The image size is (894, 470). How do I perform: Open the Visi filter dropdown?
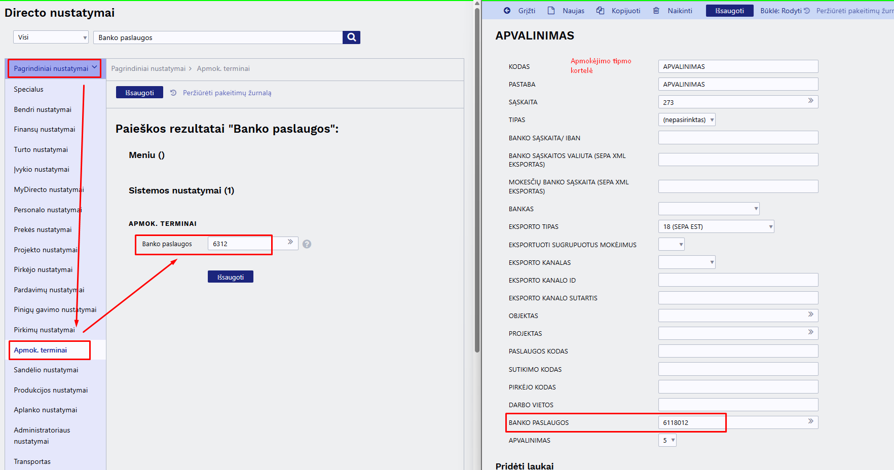tap(51, 37)
